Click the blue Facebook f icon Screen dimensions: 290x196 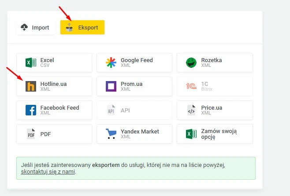(x=31, y=110)
